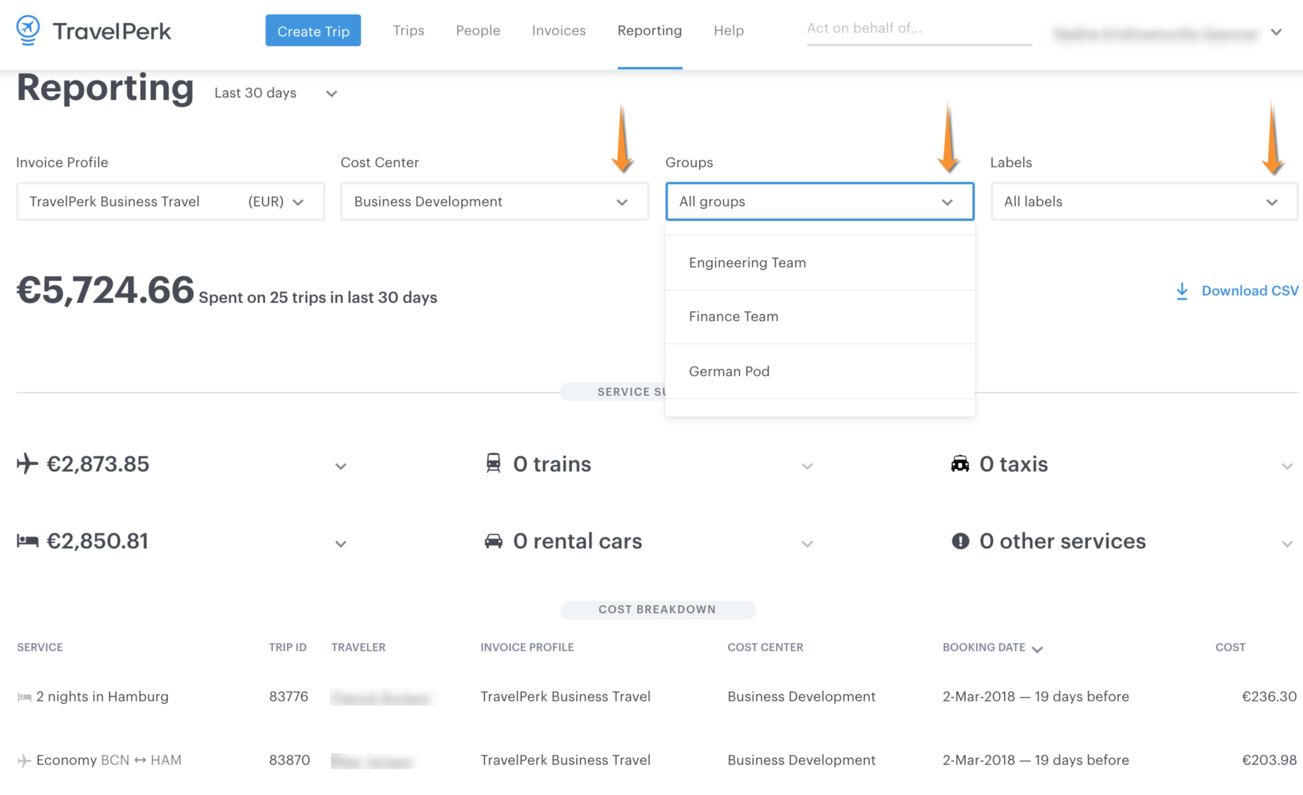
Task: Click the Cost Center column header
Action: [x=766, y=647]
